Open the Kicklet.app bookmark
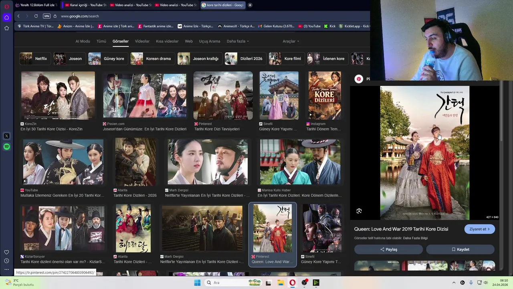The height and width of the screenshot is (289, 513). 354,26
